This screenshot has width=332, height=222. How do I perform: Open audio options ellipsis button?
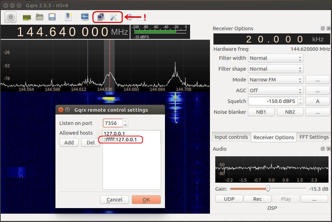314,199
